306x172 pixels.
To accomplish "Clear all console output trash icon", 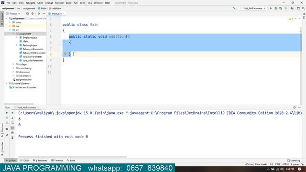I will point(12,138).
